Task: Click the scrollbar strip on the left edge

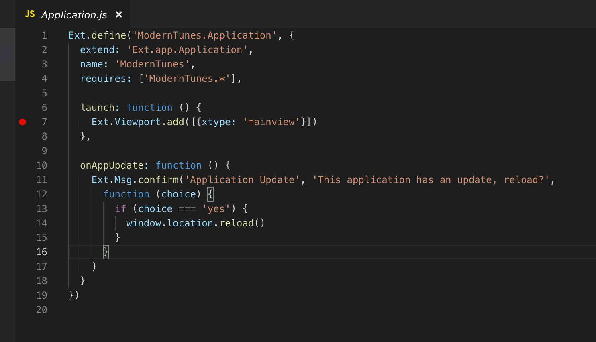Action: [7, 54]
